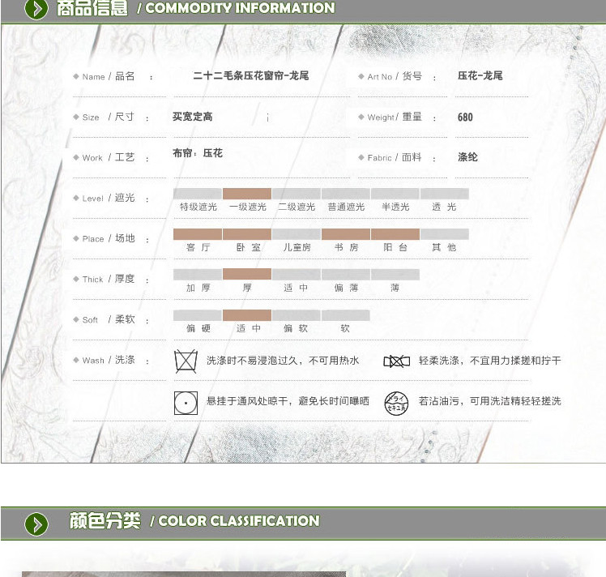Click the product name 二十二毛条压花窗帘-龙尾
Image resolution: width=606 pixels, height=577 pixels.
point(250,76)
